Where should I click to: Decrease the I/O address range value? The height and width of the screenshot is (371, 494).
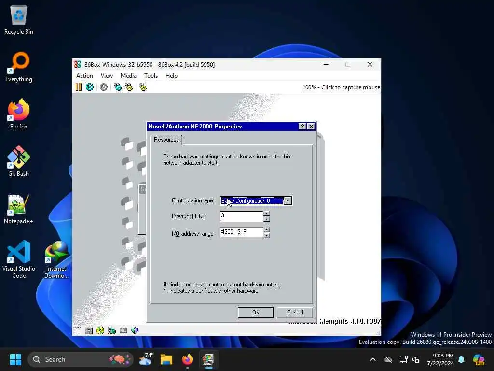click(x=266, y=235)
